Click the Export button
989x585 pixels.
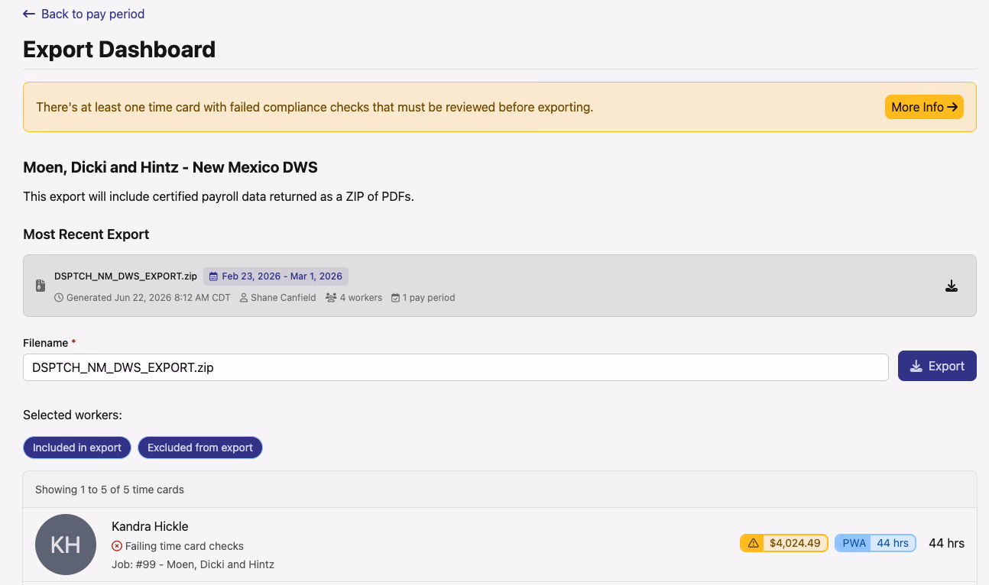pyautogui.click(x=937, y=366)
